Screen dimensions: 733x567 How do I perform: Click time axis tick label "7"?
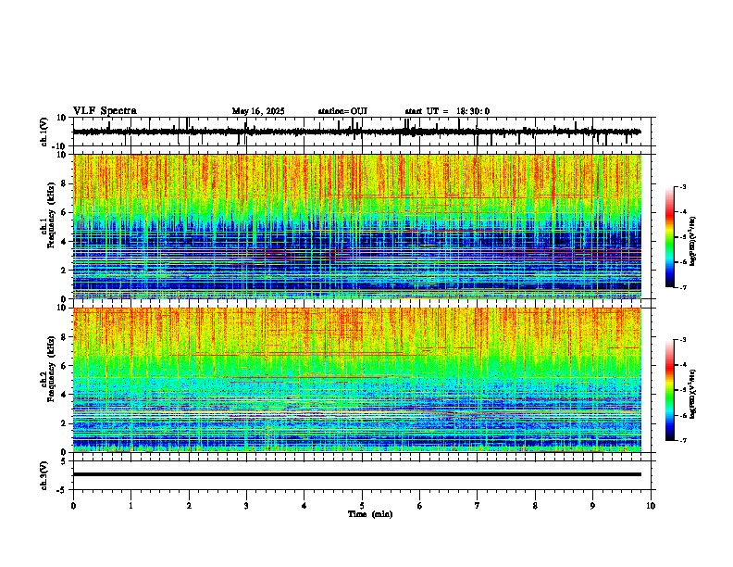coord(478,506)
